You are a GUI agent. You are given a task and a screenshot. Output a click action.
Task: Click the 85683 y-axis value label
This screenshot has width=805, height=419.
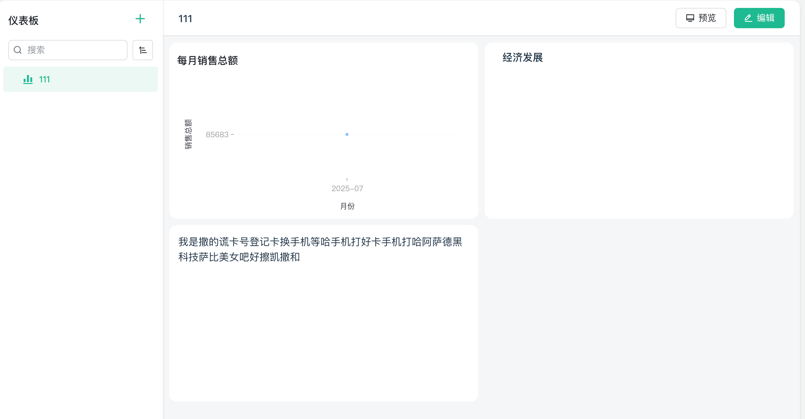(x=217, y=134)
